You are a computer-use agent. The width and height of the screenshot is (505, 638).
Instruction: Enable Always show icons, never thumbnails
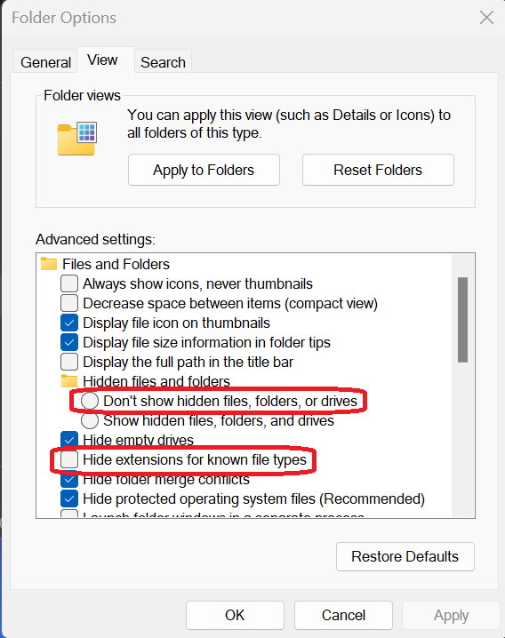pyautogui.click(x=69, y=283)
